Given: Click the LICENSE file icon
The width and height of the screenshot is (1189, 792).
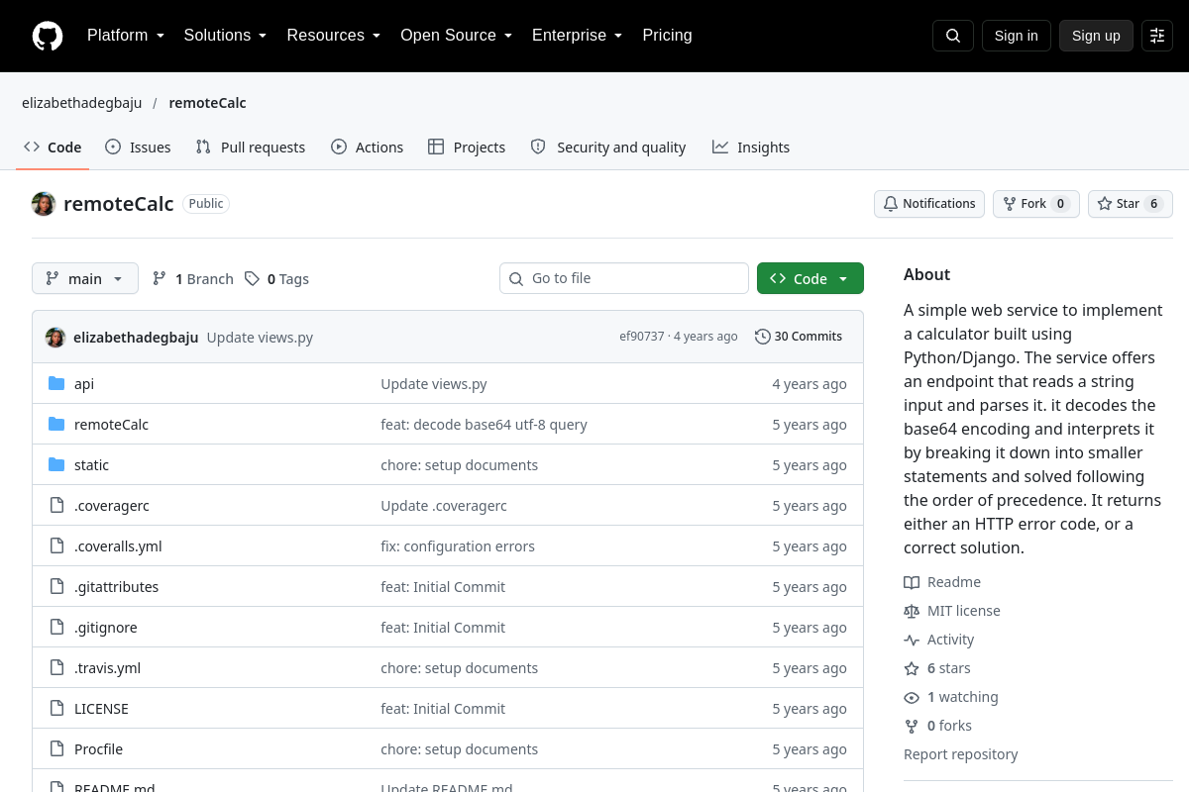Looking at the screenshot, I should tap(56, 709).
